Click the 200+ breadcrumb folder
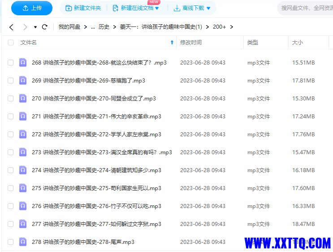The image size is (333, 252). tap(219, 27)
